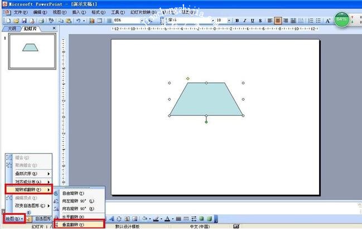Create a new blank presentation
The height and width of the screenshot is (229, 362).
click(8, 21)
